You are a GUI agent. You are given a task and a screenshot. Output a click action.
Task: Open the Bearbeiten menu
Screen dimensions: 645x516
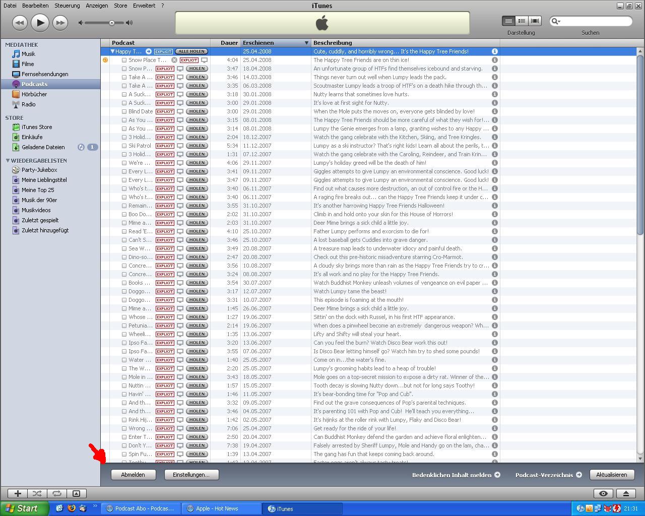click(x=35, y=6)
